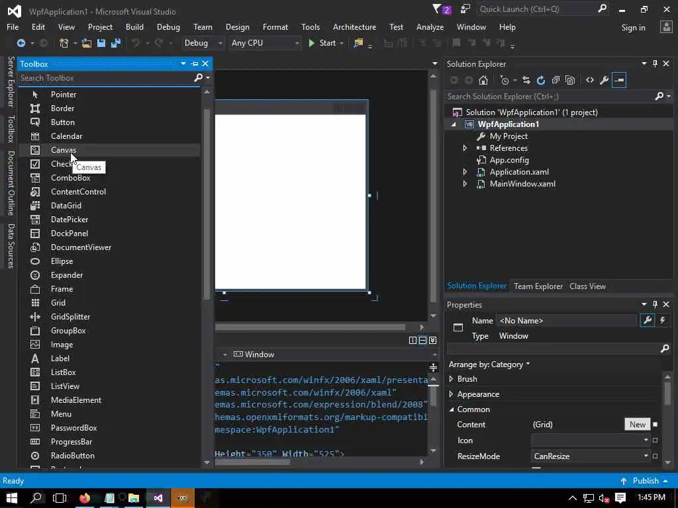Switch to Class View tab
678x508 pixels.
click(x=587, y=286)
